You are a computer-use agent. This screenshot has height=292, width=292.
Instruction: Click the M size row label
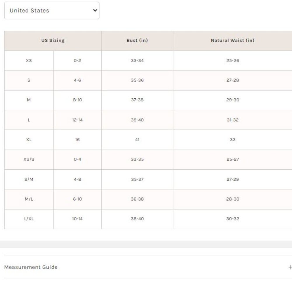pyautogui.click(x=29, y=100)
